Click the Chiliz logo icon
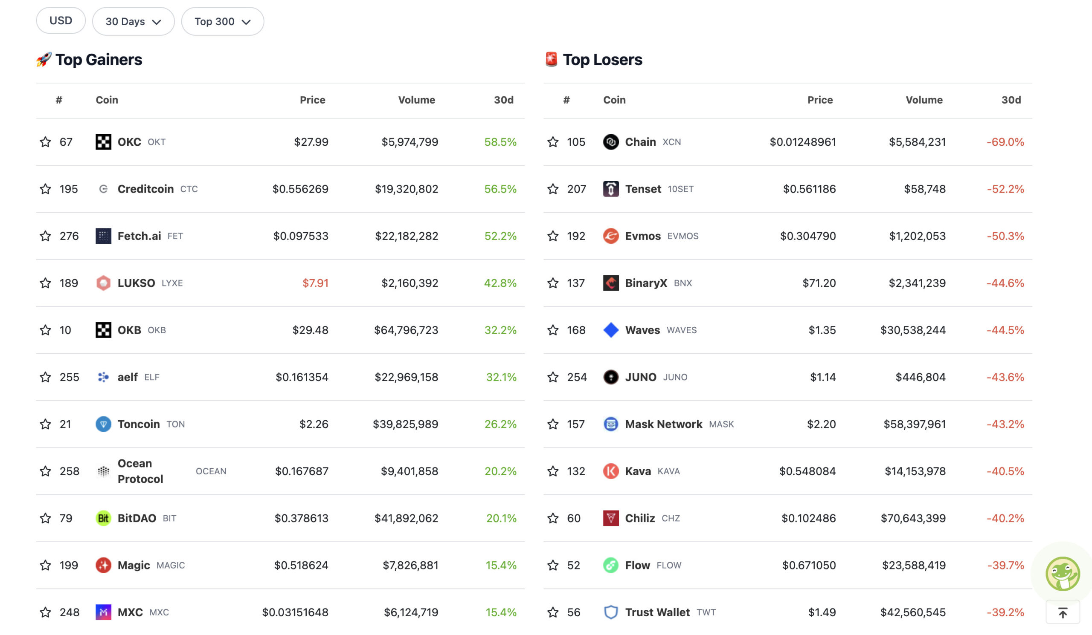The height and width of the screenshot is (635, 1092). [611, 518]
